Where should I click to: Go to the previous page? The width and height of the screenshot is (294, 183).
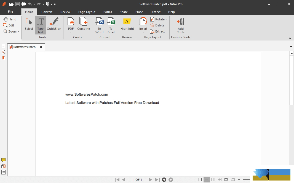[123, 180]
